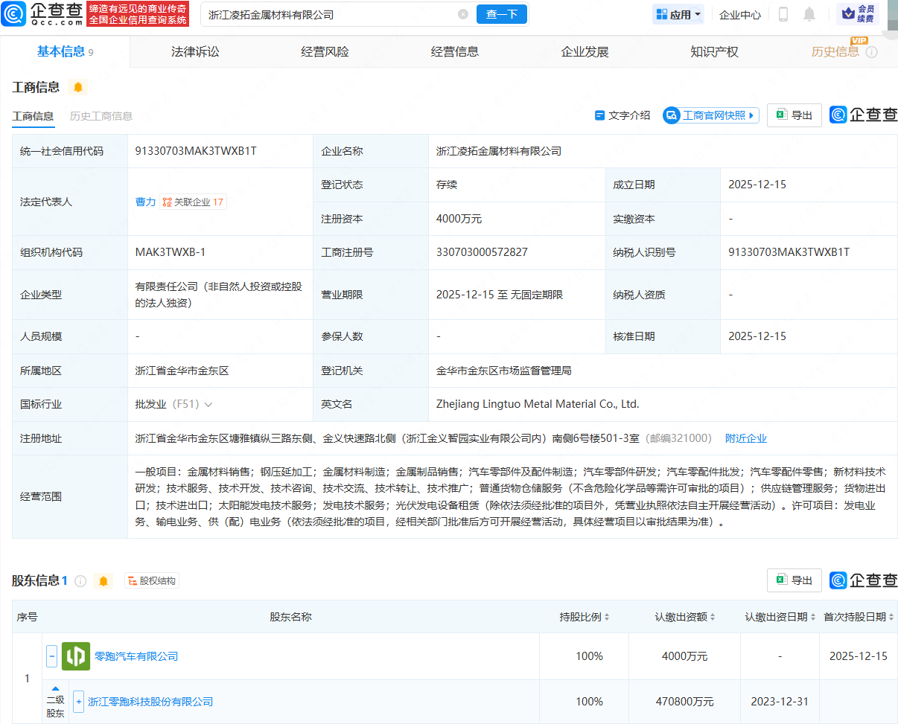Export 工商信息 with the 导出 button
The width and height of the screenshot is (898, 724).
pos(794,115)
